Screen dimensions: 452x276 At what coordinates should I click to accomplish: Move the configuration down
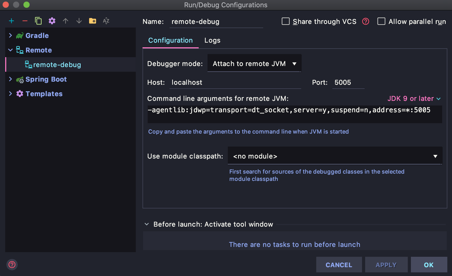pos(79,21)
